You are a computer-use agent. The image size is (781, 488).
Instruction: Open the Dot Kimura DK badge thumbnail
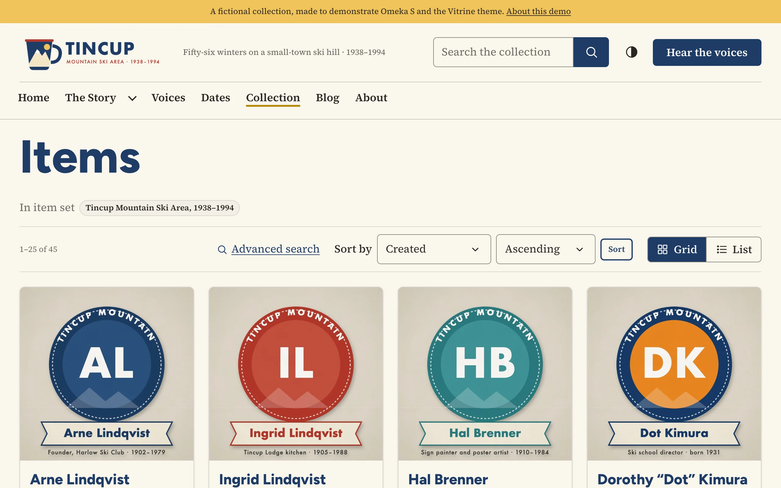pos(674,373)
